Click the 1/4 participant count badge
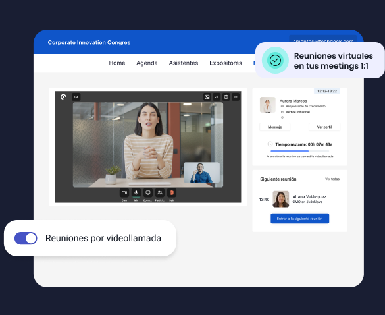Screen dimensions: 385x315 pos(76,97)
